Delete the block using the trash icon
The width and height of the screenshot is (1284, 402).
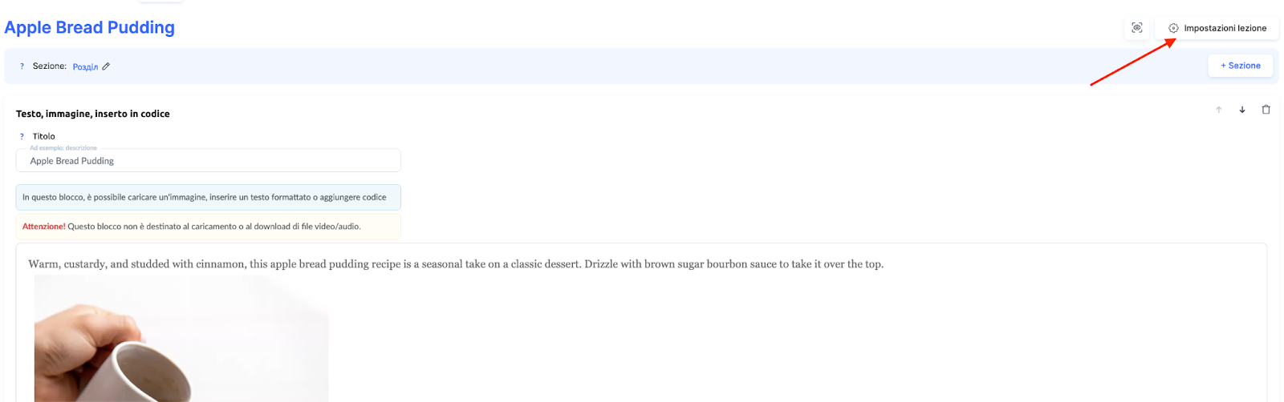click(x=1266, y=110)
